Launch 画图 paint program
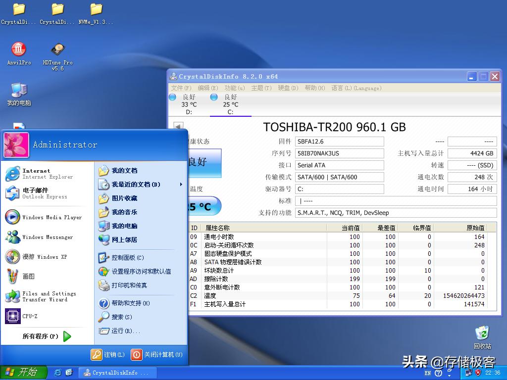This screenshot has height=380, width=507. (47, 276)
